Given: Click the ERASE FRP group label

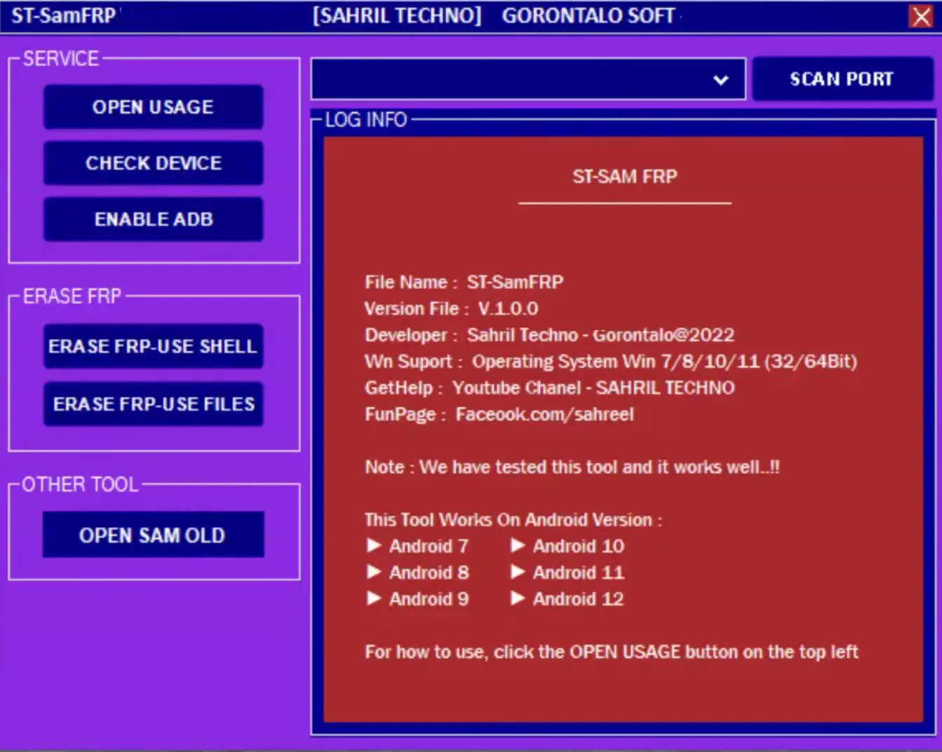Looking at the screenshot, I should click(x=72, y=296).
